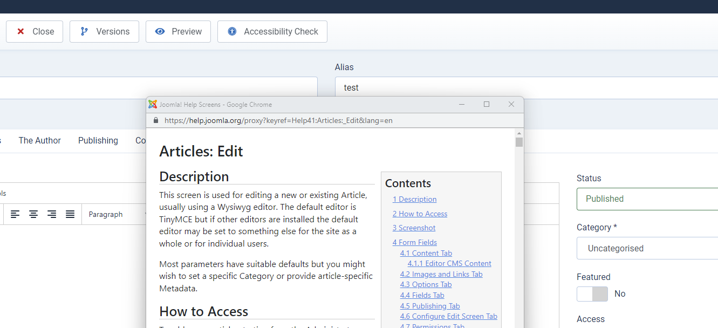The image size is (718, 328).
Task: Click the accessibility figure icon
Action: pos(232,31)
